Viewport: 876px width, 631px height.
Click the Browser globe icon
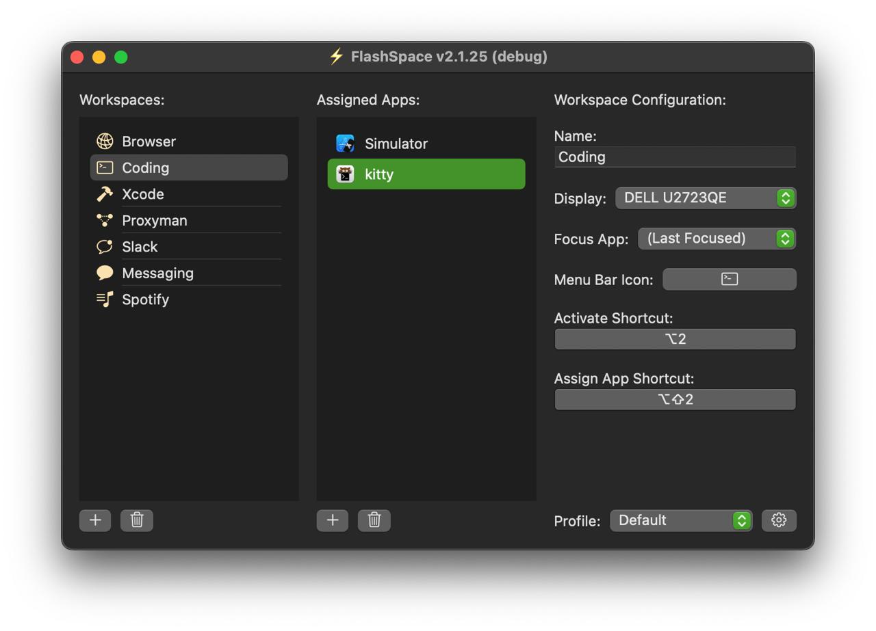(x=105, y=142)
